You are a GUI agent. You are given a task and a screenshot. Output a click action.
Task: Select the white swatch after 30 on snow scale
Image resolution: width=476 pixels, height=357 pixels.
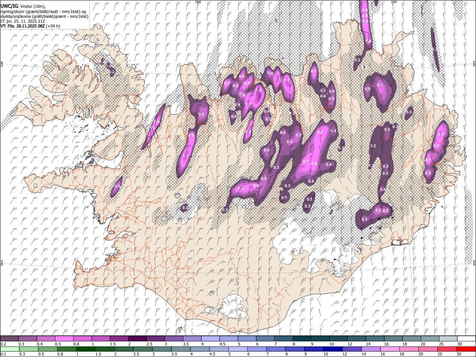click(466, 338)
